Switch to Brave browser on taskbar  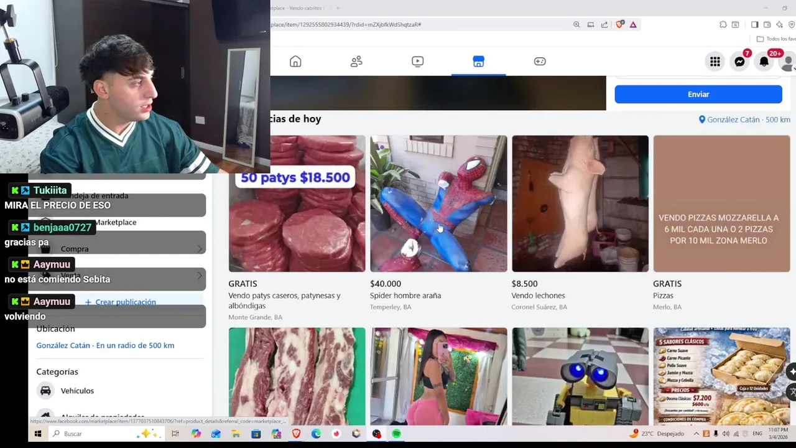click(296, 434)
